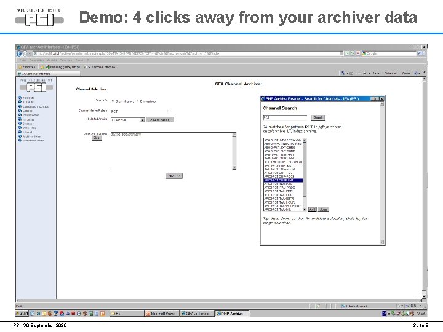Image resolution: width=443 pixels, height=332 pixels.
Task: Click the Clear button under Selected Channels
Action: point(97,138)
